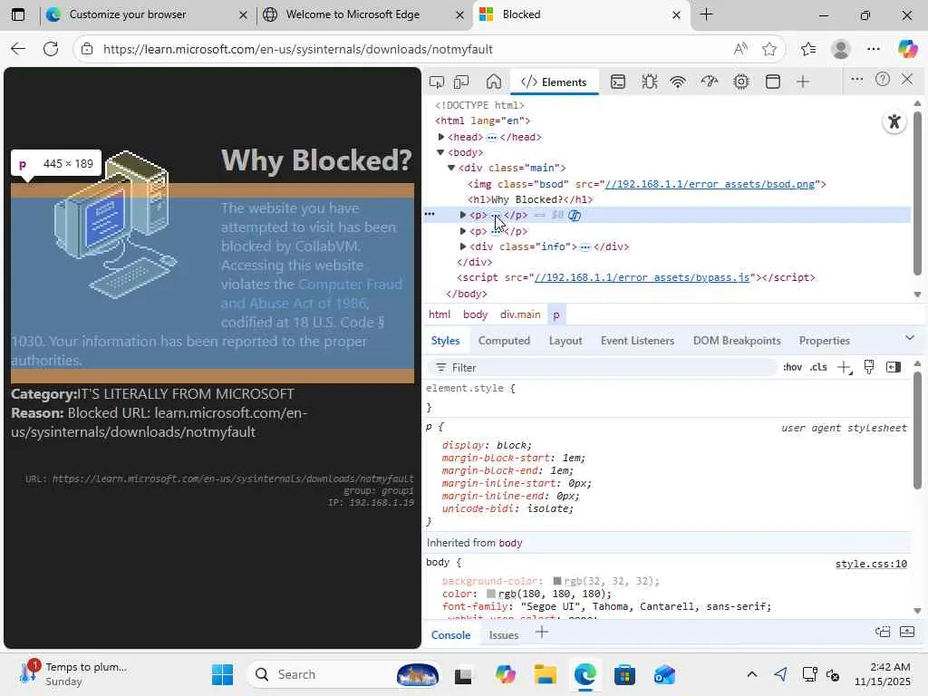Open the Issues drawer tab
The image size is (928, 696).
[x=504, y=634]
